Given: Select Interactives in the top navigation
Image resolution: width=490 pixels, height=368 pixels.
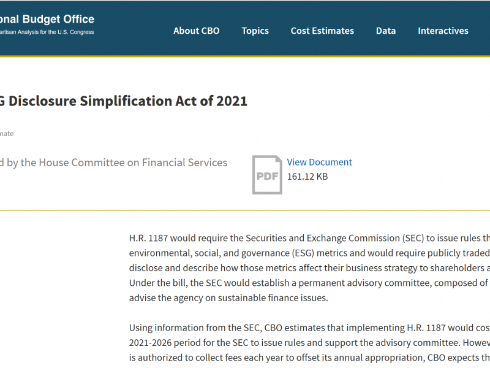Looking at the screenshot, I should click(x=443, y=31).
